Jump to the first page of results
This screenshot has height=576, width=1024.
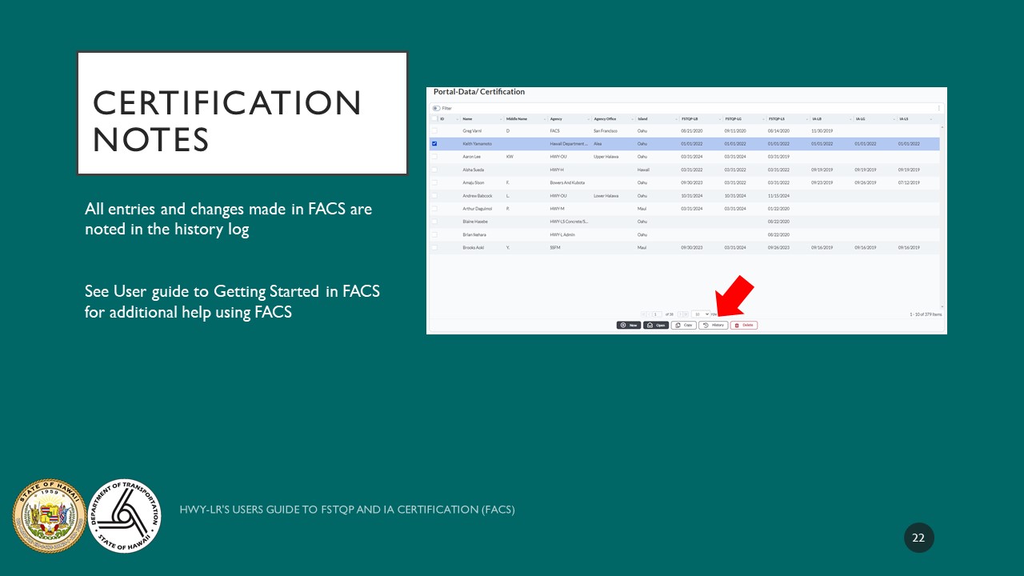643,314
